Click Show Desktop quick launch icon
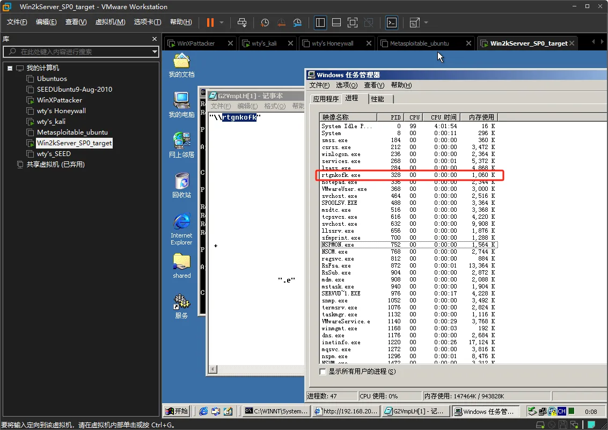Viewport: 608px width, 430px height. [x=229, y=411]
